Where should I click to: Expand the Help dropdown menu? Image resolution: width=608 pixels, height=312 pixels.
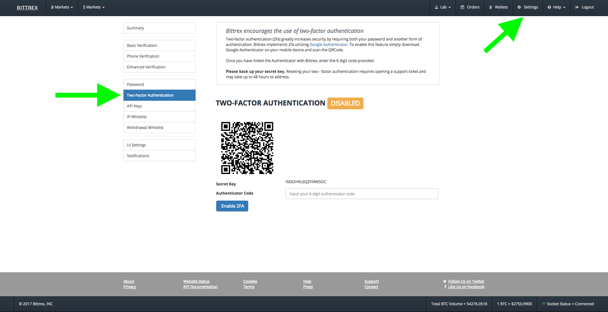pyautogui.click(x=556, y=7)
